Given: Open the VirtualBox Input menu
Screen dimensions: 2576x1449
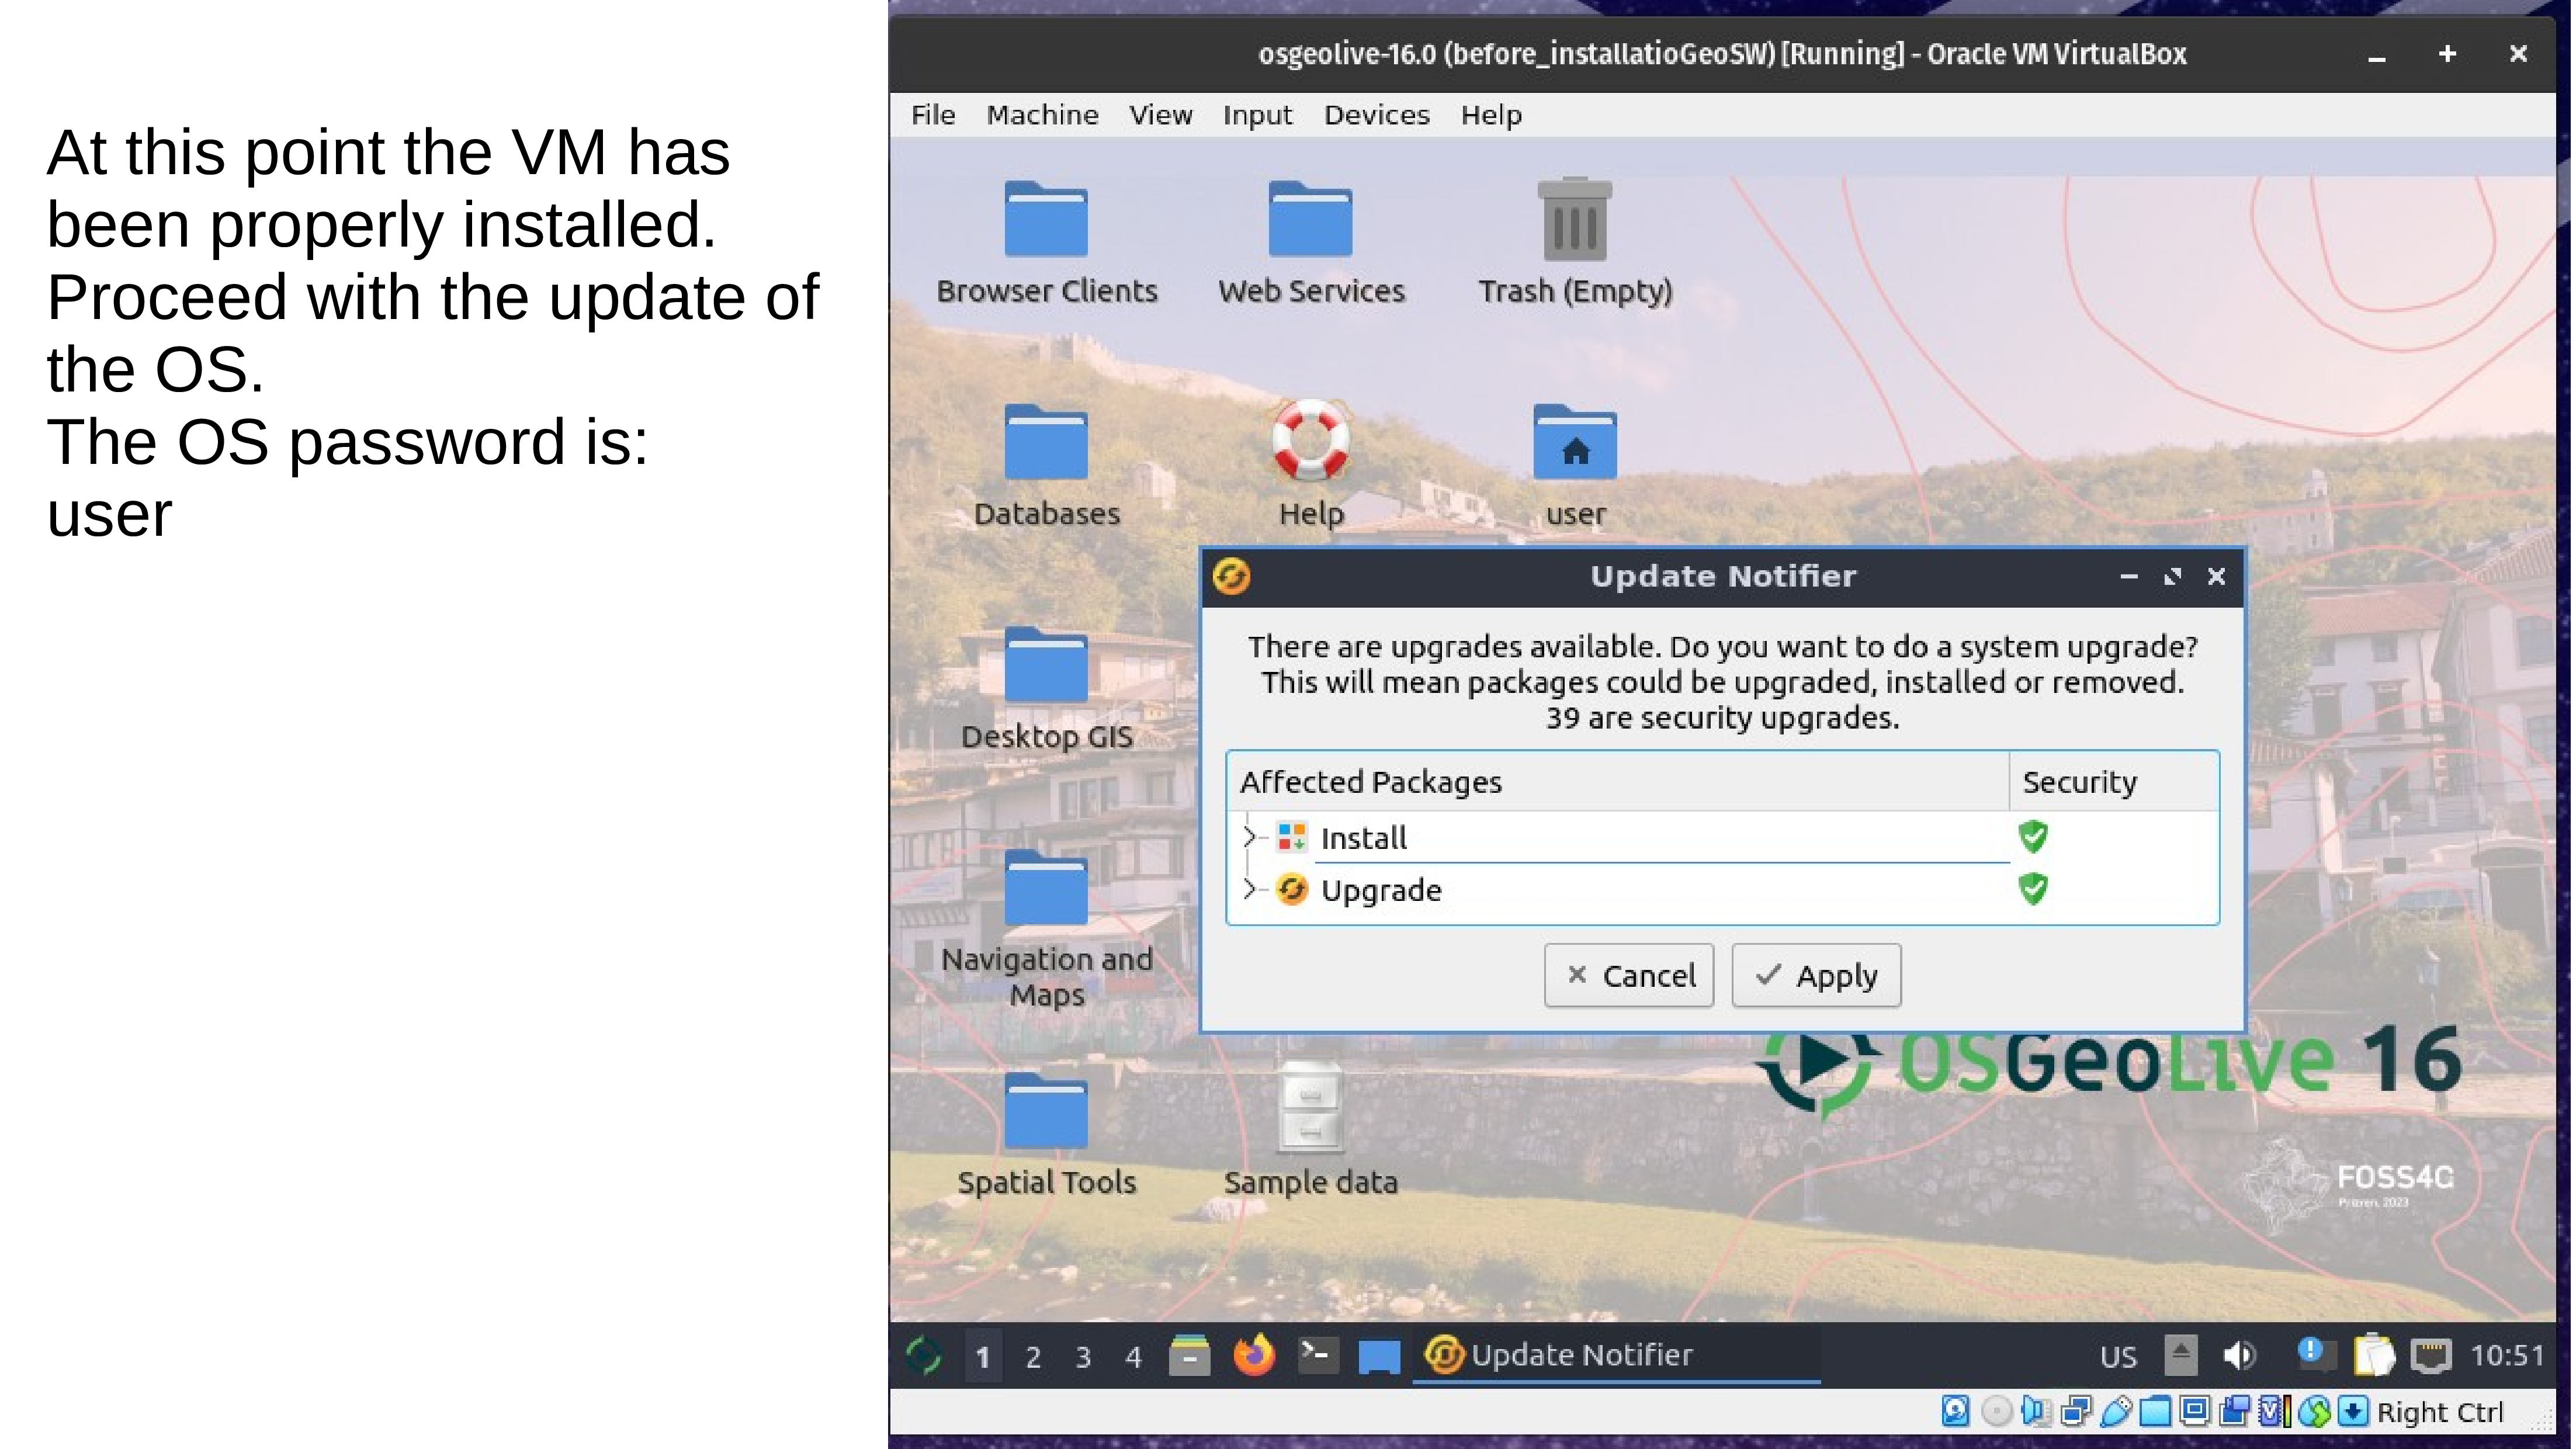Looking at the screenshot, I should (x=1257, y=115).
